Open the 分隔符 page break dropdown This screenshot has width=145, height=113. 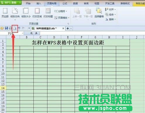pos(61,11)
